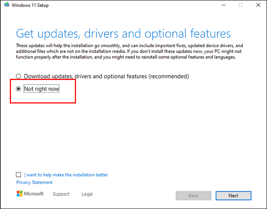
Task: Close the Windows 11 Setup window
Action: pyautogui.click(x=258, y=5)
